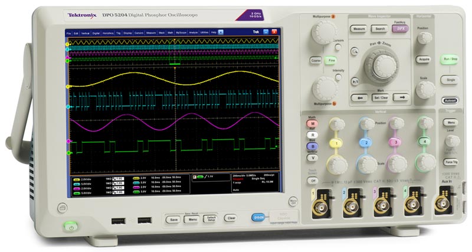Open the Measure menu in menu bar
472x252 pixels.
(x=150, y=33)
